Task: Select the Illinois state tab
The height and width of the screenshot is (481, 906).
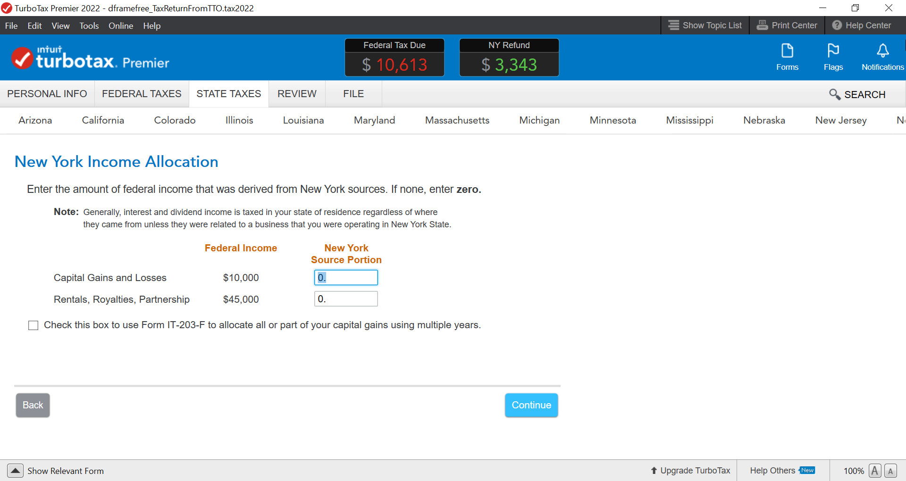Action: [239, 120]
